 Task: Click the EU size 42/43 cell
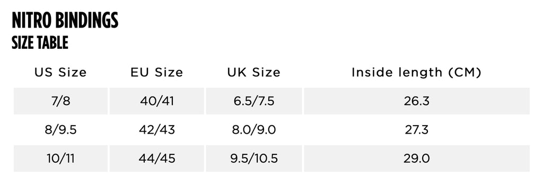(x=157, y=129)
